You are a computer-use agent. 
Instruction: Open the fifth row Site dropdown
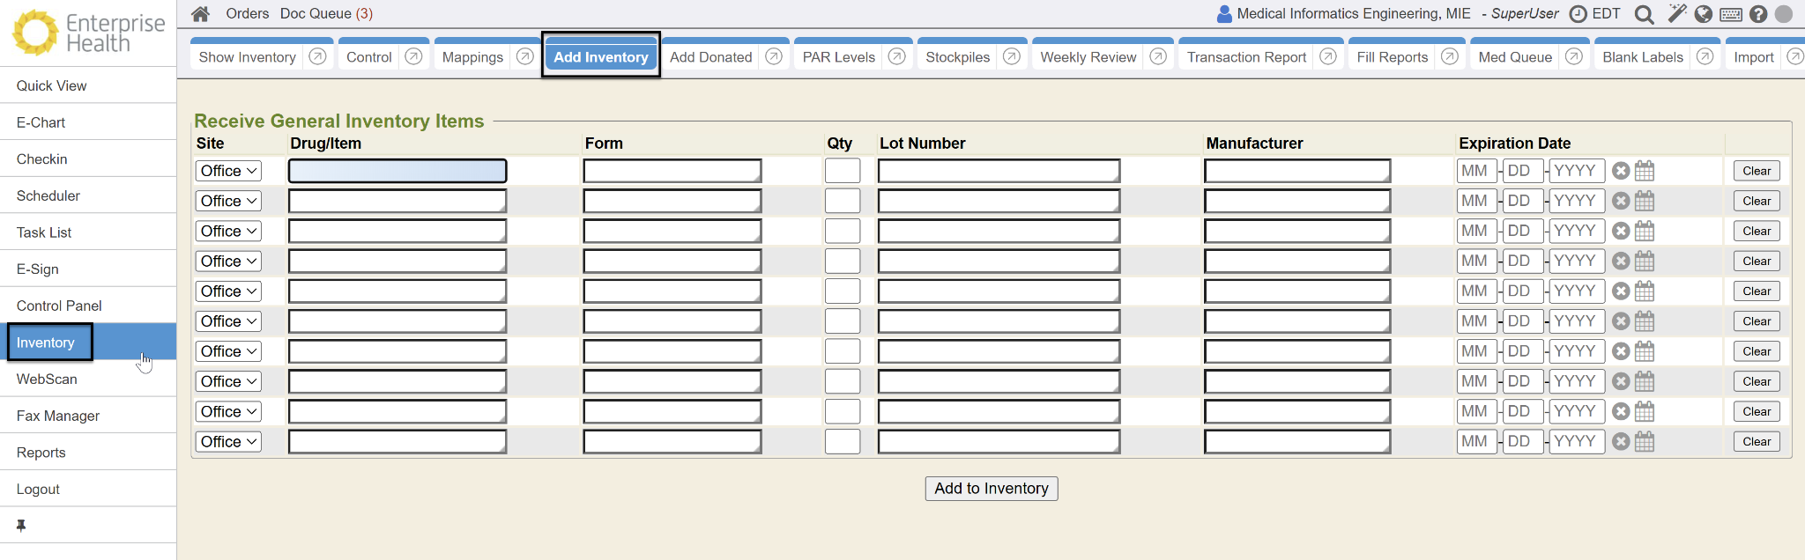tap(228, 291)
